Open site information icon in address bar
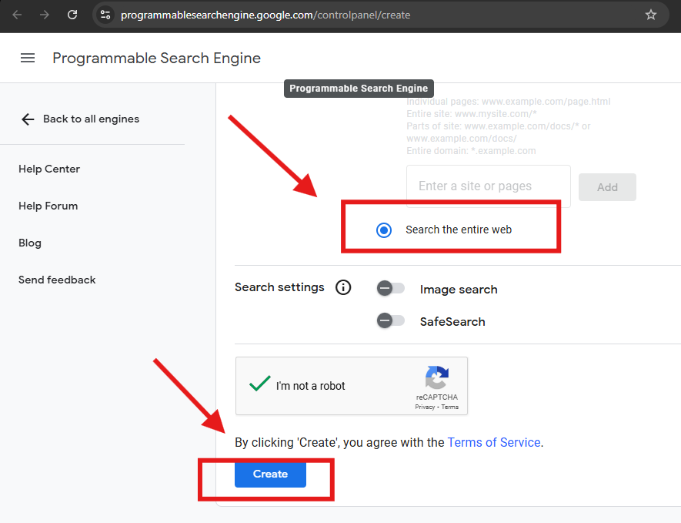The height and width of the screenshot is (523, 681). [105, 15]
